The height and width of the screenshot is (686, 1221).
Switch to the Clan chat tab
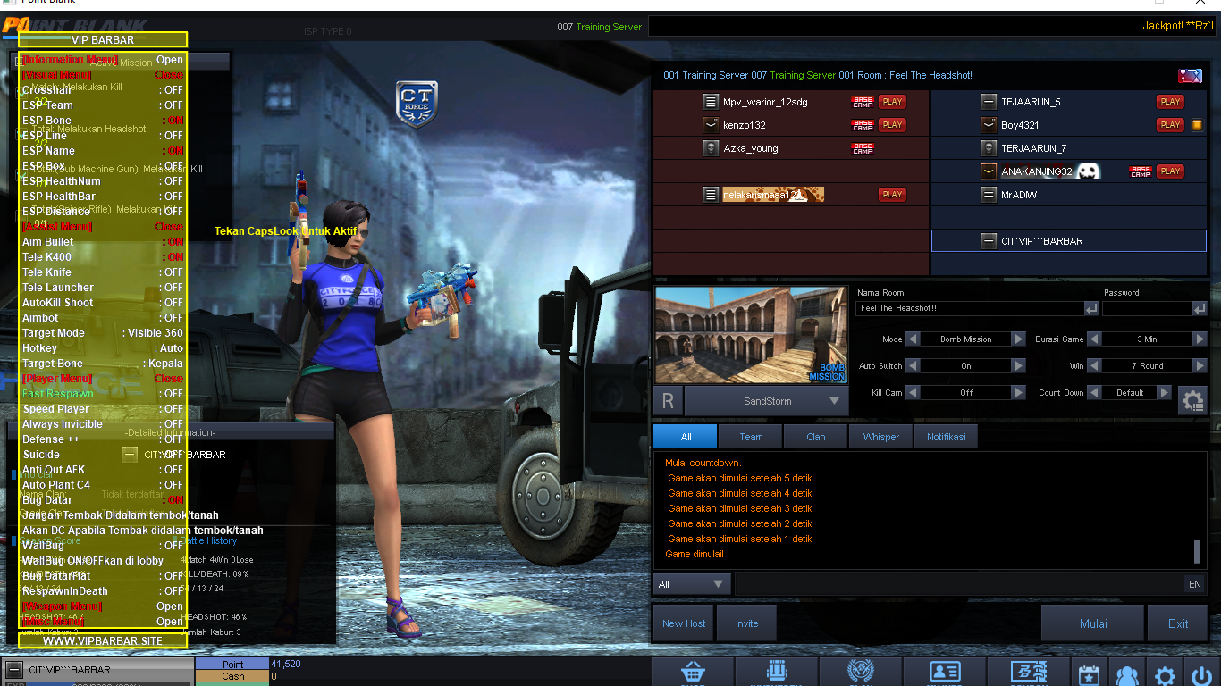816,437
